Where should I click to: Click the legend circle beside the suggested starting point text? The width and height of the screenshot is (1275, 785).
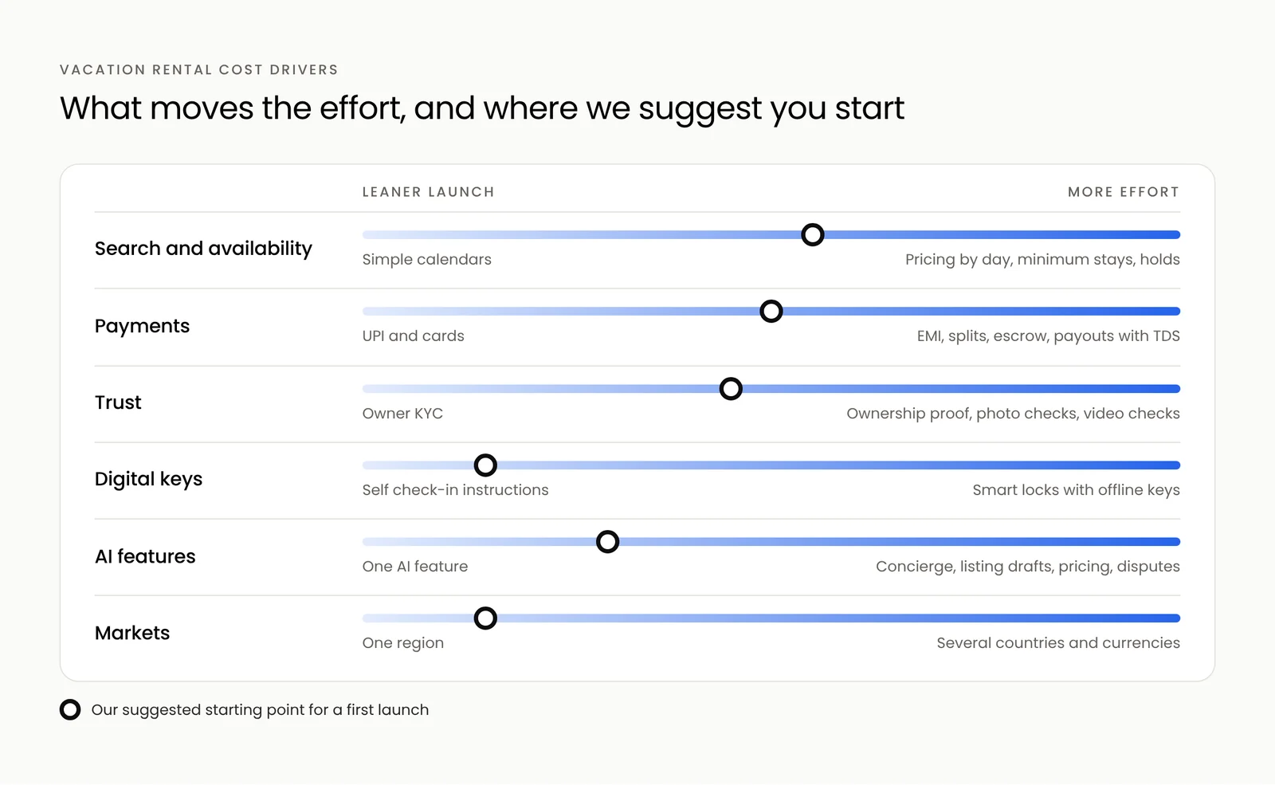tap(70, 710)
